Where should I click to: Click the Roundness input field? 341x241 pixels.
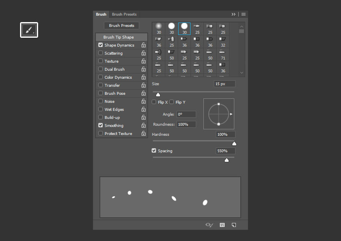[186, 124]
